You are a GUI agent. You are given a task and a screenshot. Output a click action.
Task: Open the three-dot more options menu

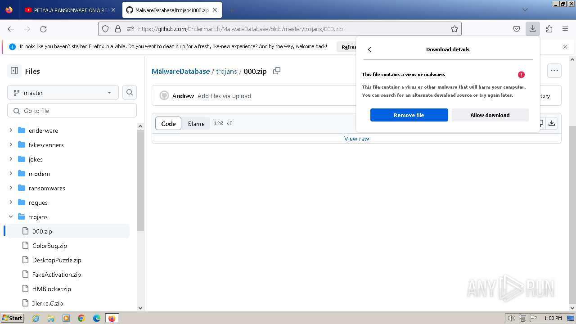pyautogui.click(x=554, y=71)
